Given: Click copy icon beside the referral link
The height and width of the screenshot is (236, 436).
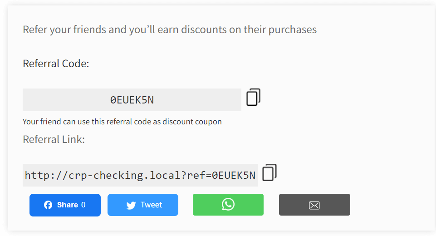Looking at the screenshot, I should pyautogui.click(x=269, y=172).
